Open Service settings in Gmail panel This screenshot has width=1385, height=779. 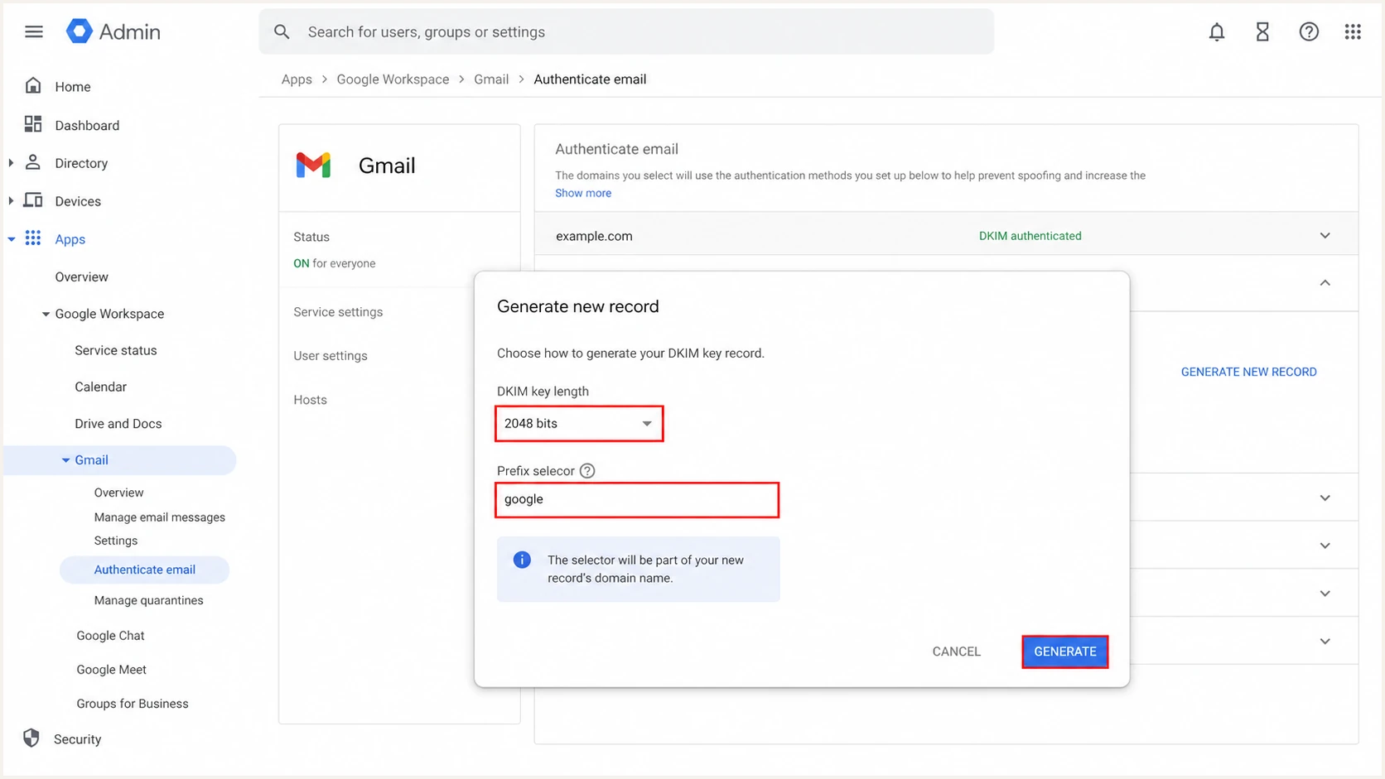(338, 312)
